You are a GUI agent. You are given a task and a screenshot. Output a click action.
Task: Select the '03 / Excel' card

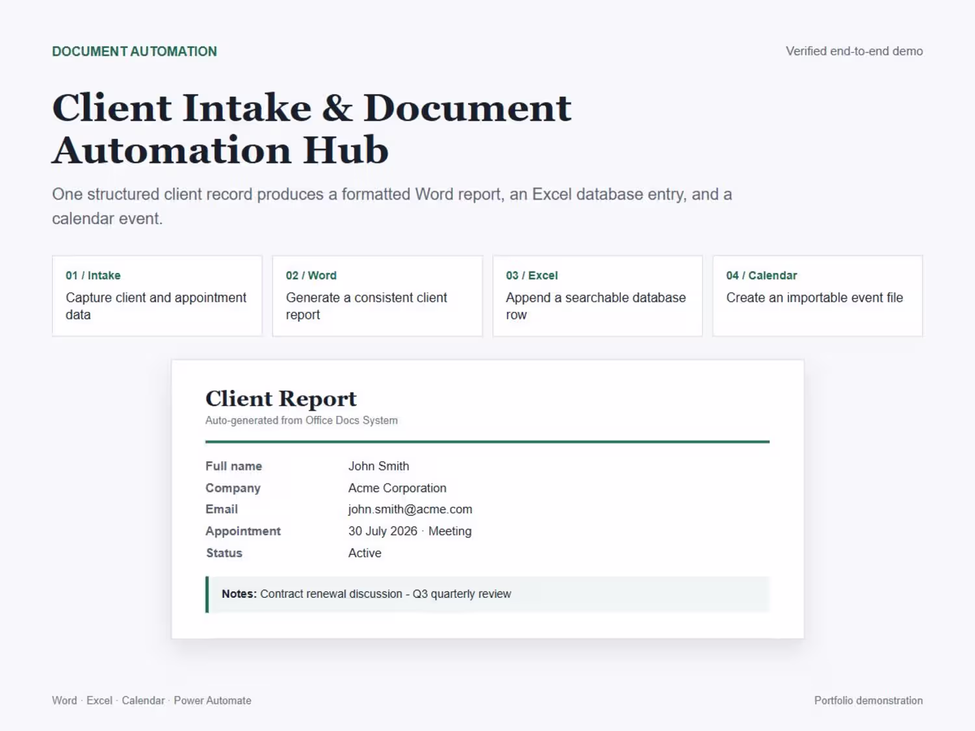pos(597,296)
